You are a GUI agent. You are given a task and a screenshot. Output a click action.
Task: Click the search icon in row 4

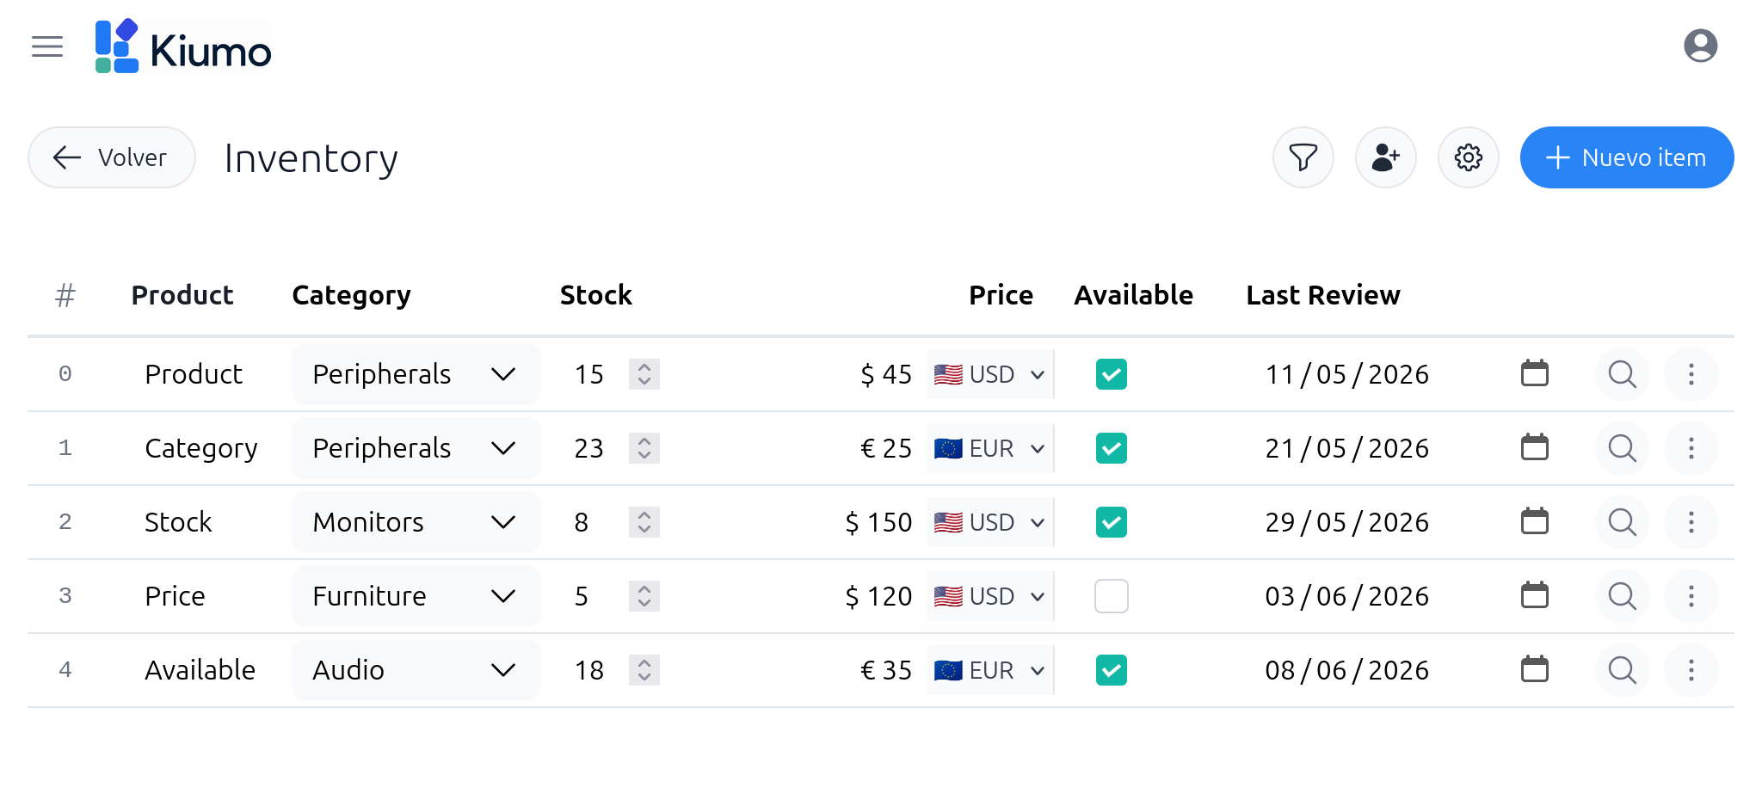tap(1622, 670)
